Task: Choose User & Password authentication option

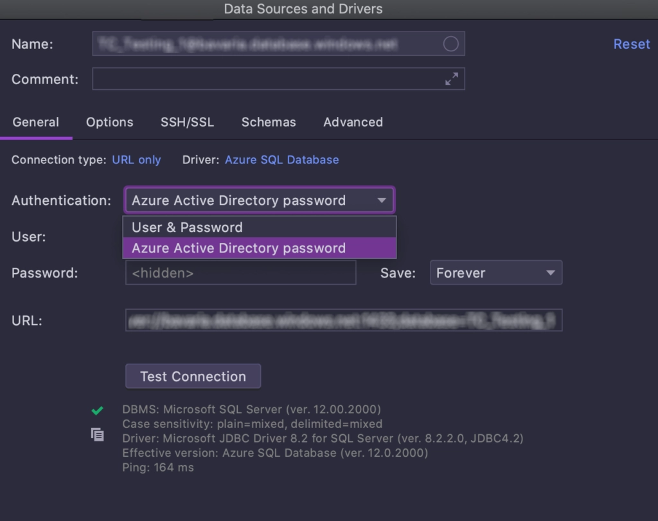Action: coord(260,227)
